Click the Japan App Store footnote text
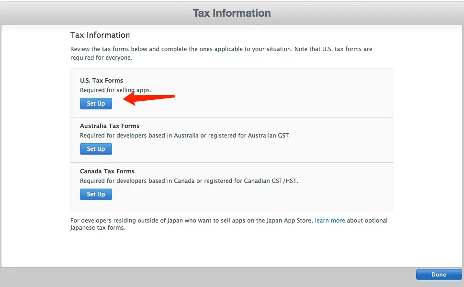 229,224
